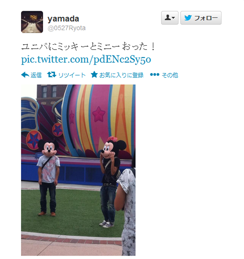Click the リツイート retweet text
244x259 pixels.
72,75
